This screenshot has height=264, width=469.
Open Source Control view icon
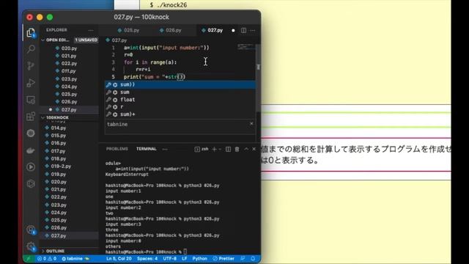tap(31, 65)
